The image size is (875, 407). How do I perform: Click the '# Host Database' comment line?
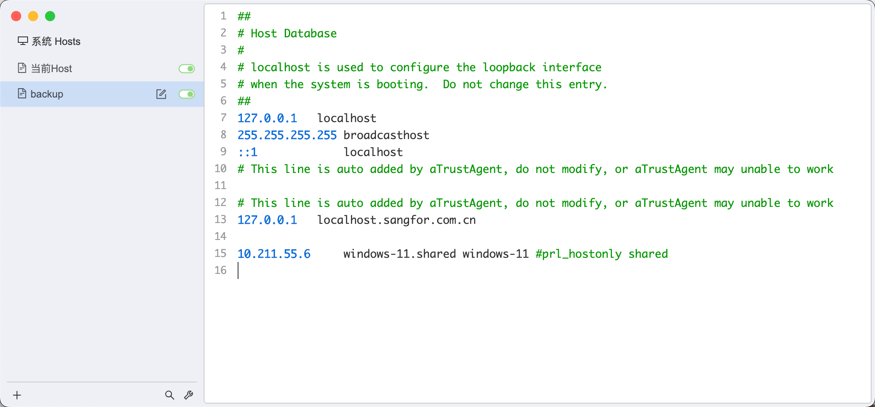coord(287,33)
